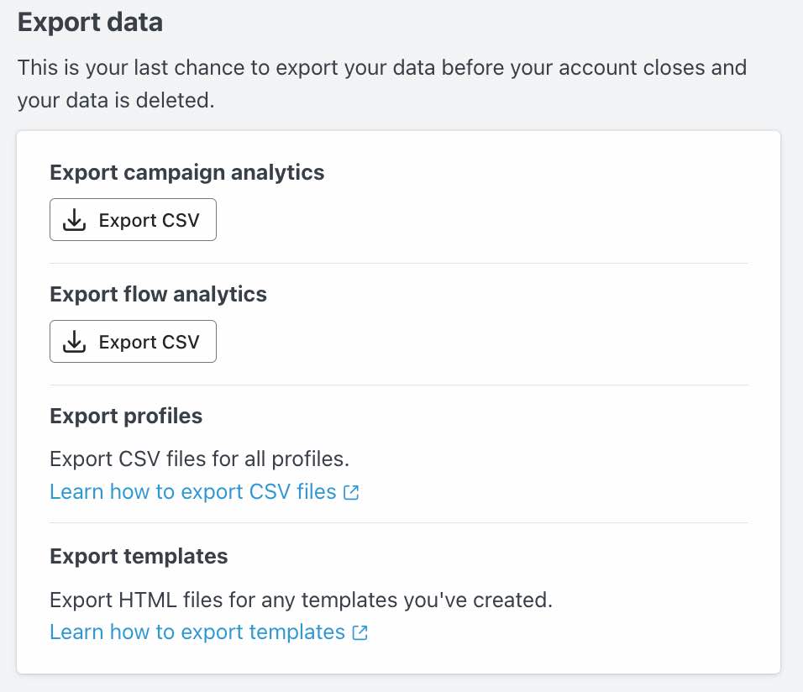Select the download arrow inside the second button
Screen dimensions: 803x692
[74, 341]
